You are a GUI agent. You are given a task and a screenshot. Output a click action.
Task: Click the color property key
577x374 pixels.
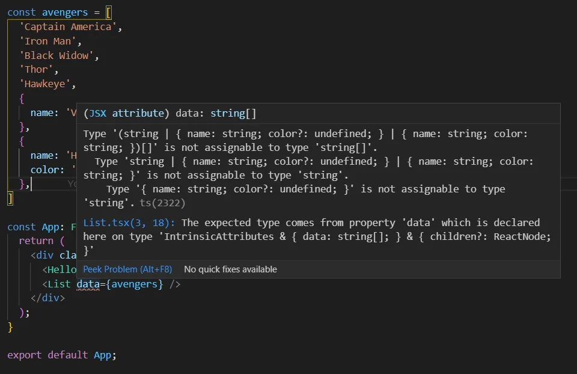47,170
